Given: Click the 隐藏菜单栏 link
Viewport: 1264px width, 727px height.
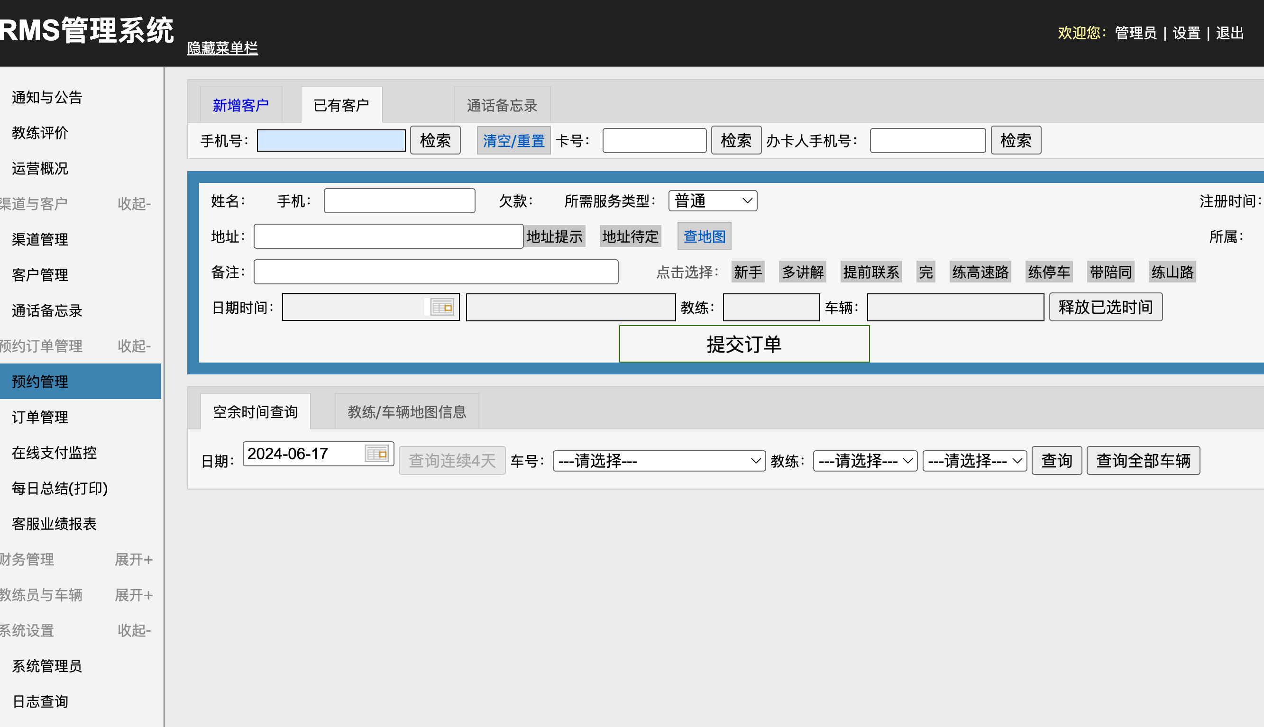Looking at the screenshot, I should [222, 48].
